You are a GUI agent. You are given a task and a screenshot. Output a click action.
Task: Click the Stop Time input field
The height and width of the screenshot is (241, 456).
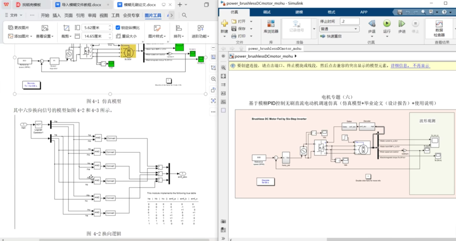pos(350,21)
